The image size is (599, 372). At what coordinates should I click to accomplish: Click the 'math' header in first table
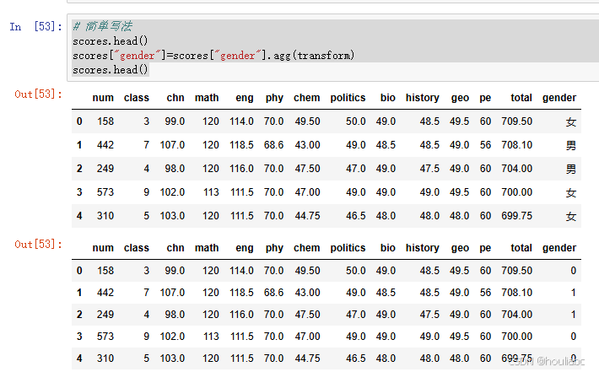207,98
